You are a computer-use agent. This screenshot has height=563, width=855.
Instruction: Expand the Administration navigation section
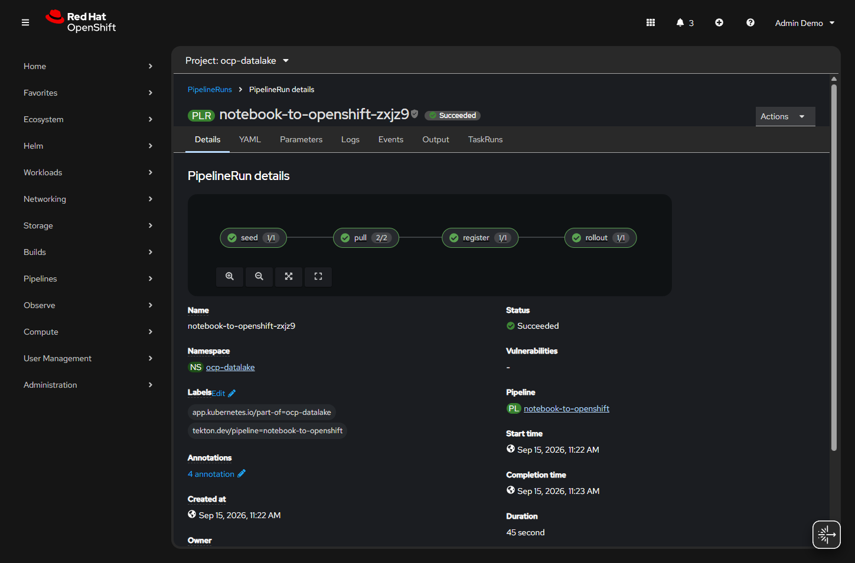point(88,385)
